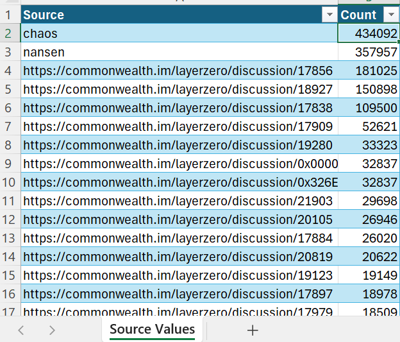The image size is (400, 342).
Task: Select row 8 via its row header
Action: [10, 145]
